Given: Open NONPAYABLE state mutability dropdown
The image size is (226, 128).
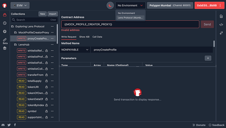Looking at the screenshot, I should [x=75, y=50].
